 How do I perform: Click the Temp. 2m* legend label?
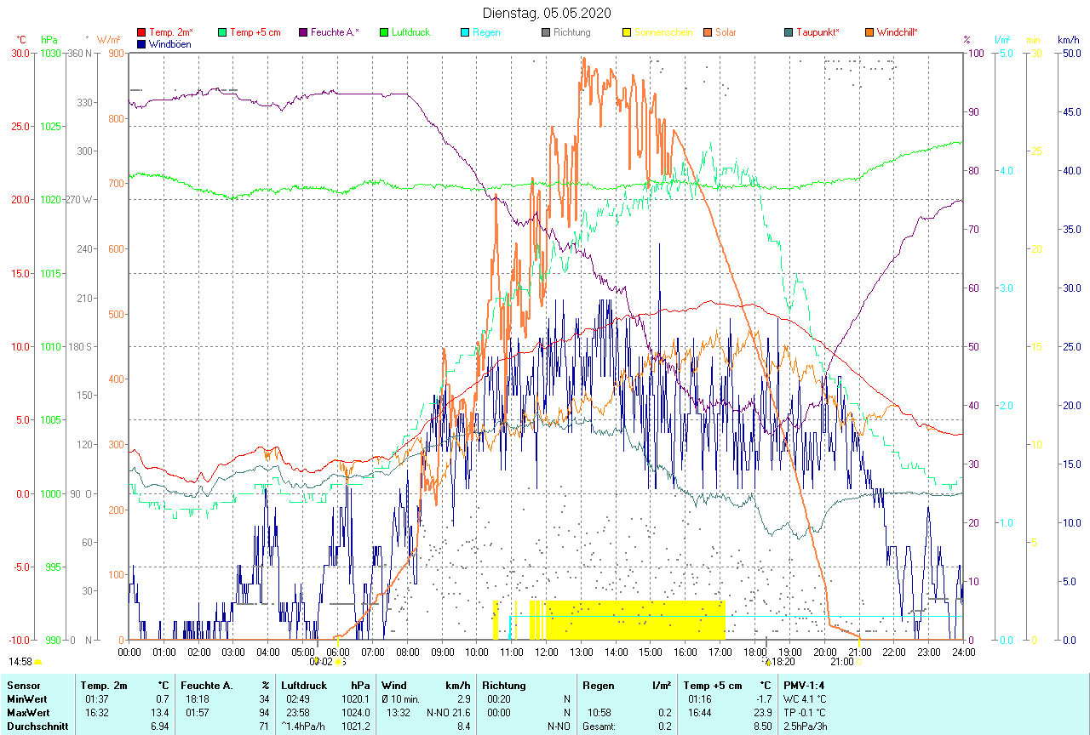tap(171, 32)
